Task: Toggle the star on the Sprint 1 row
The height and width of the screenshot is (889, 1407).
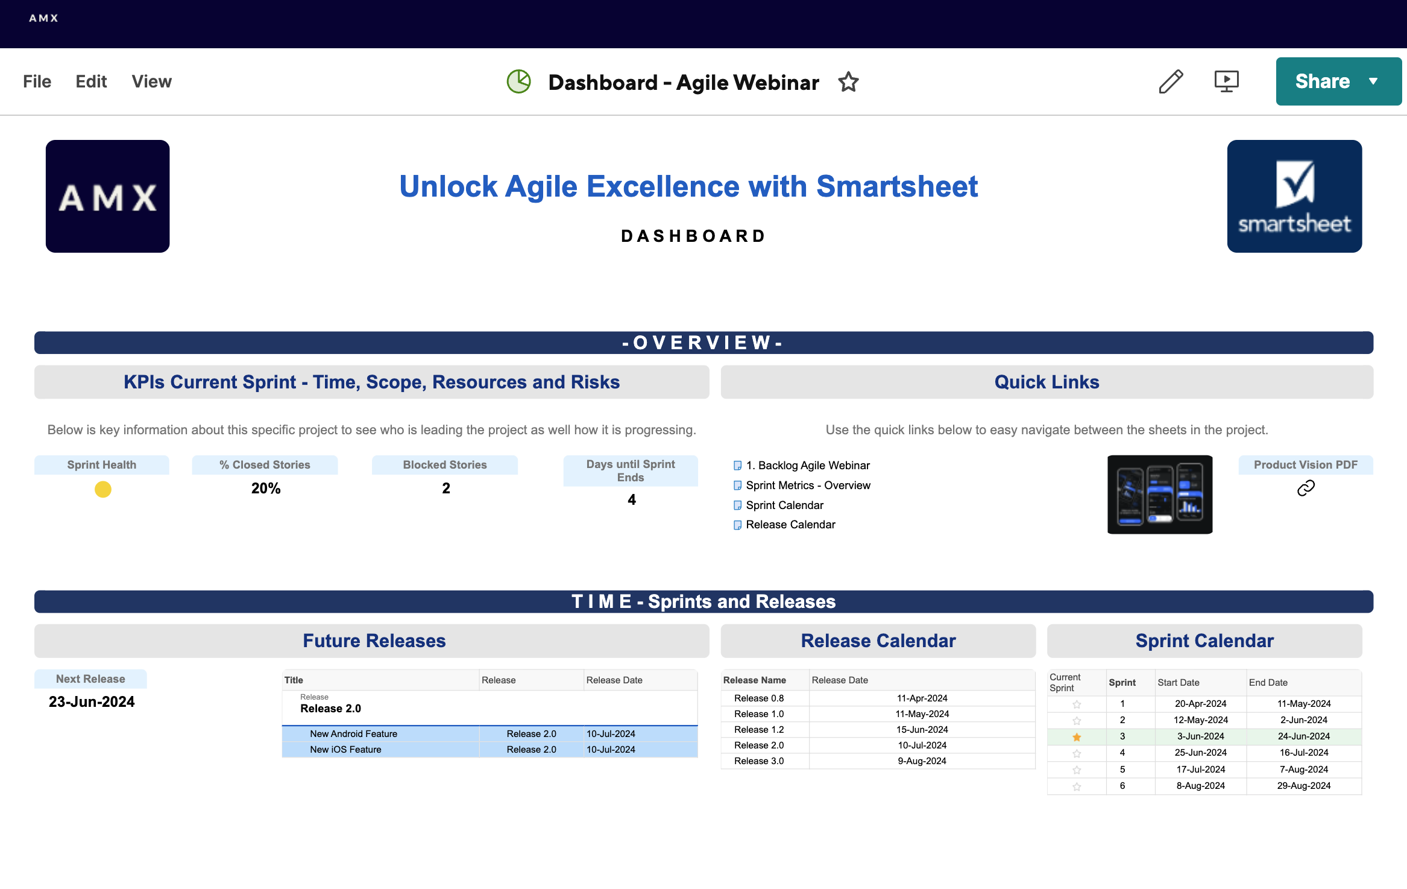Action: [x=1077, y=703]
